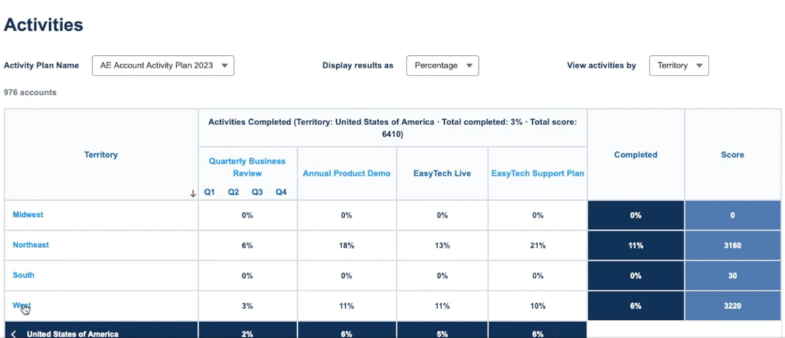Open the Activity Plan Name dropdown
Image resolution: width=785 pixels, height=338 pixels.
tap(163, 66)
